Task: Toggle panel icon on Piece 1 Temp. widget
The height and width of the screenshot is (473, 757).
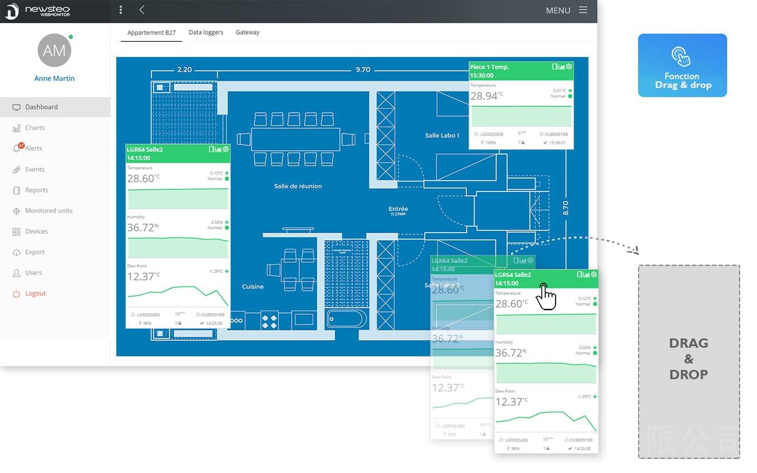Action: coord(554,67)
